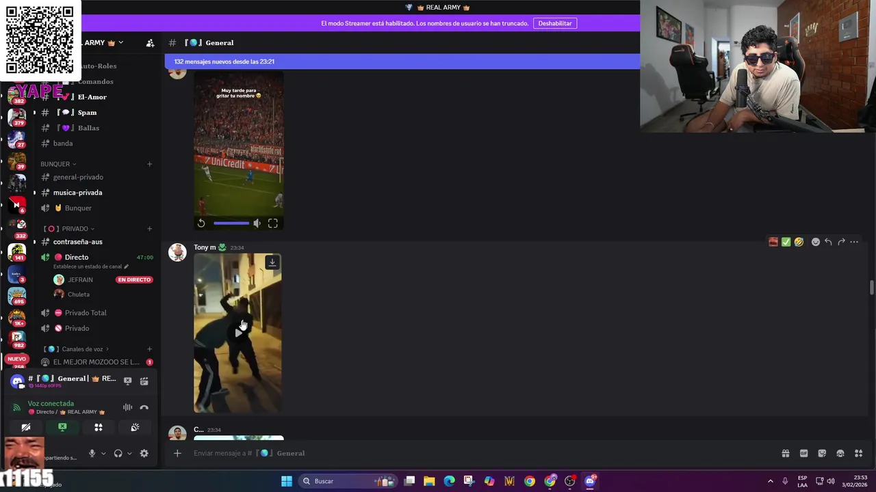Forward Tony's message with arrow icon
Image resolution: width=876 pixels, height=492 pixels.
[x=841, y=242]
